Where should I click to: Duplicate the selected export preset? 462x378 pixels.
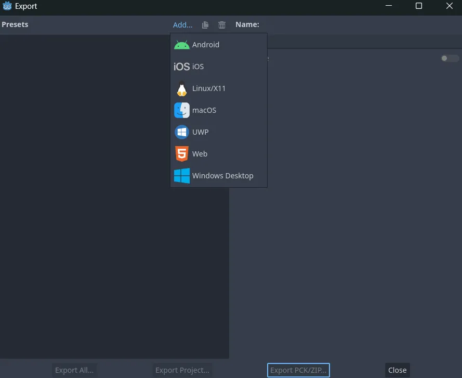click(205, 25)
